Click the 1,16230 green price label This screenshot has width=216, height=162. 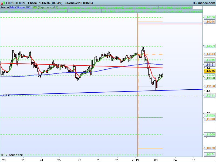210,17
